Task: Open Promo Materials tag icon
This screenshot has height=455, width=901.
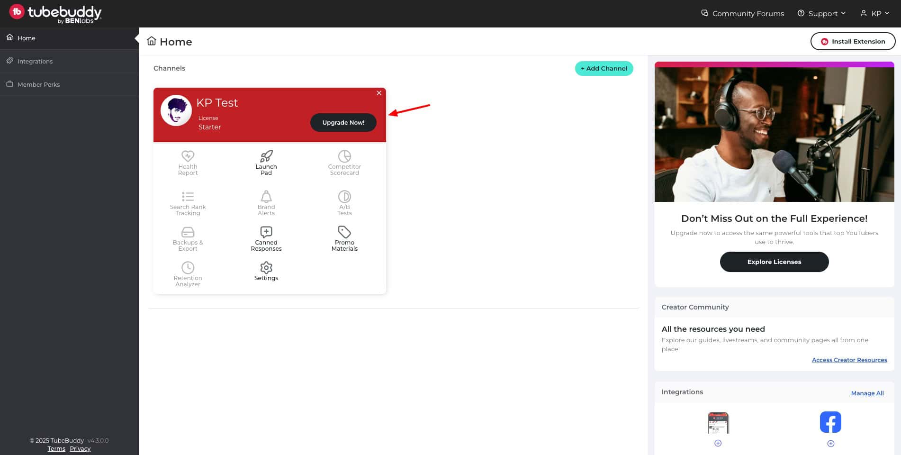Action: point(344,232)
